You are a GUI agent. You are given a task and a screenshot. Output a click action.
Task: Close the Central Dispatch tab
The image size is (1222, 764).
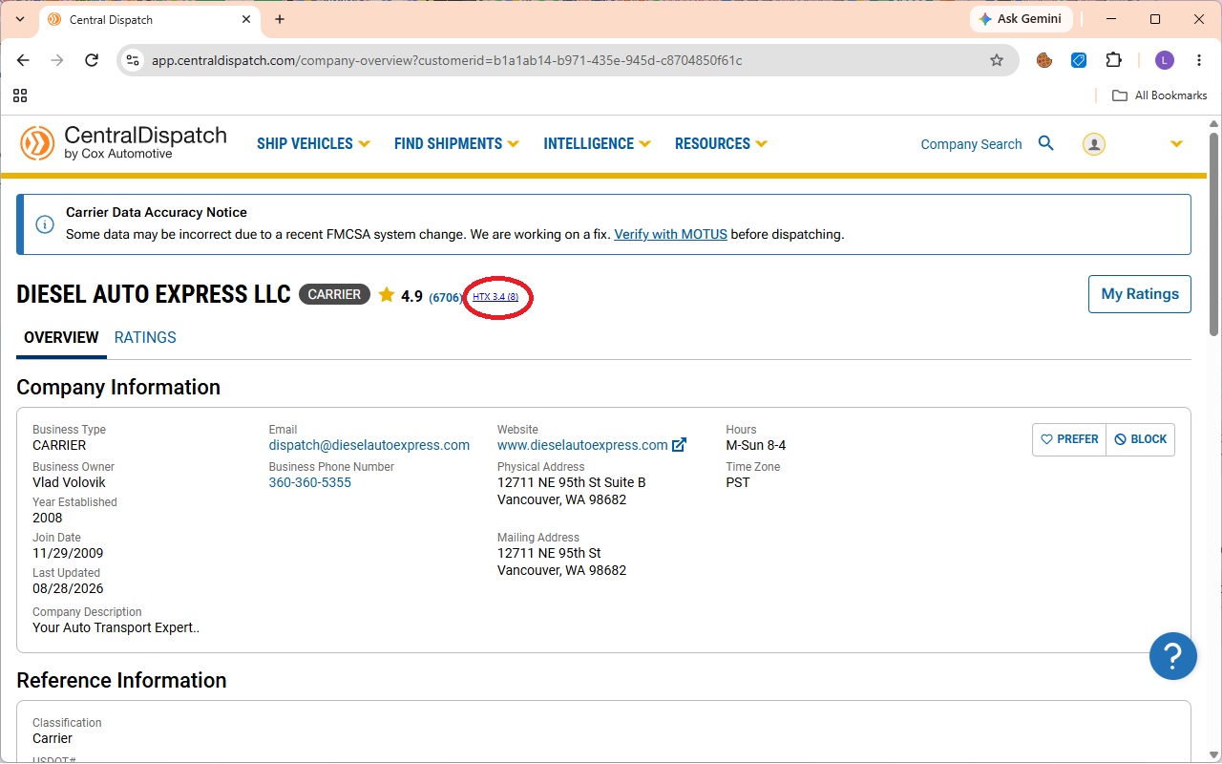pyautogui.click(x=245, y=19)
